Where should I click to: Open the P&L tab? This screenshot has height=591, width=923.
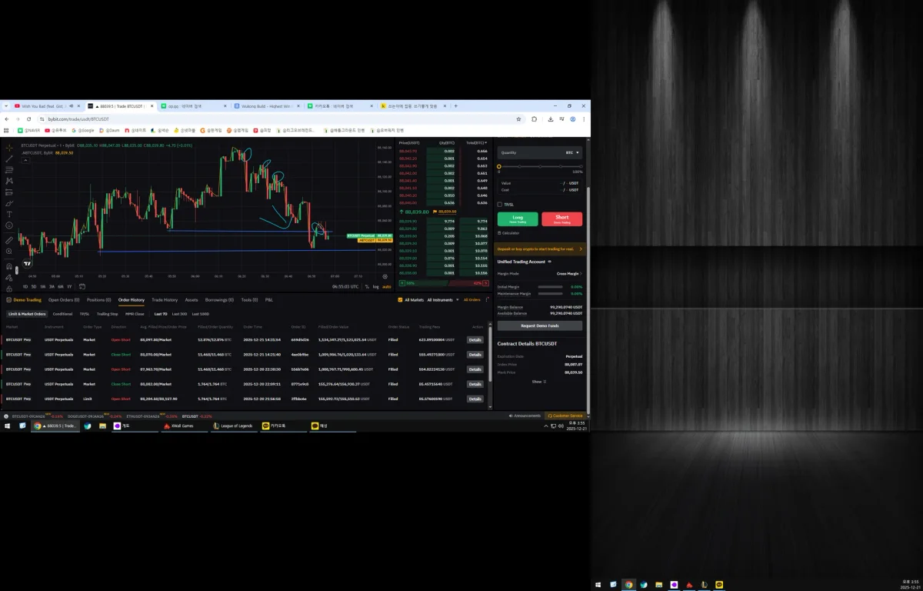pos(269,299)
